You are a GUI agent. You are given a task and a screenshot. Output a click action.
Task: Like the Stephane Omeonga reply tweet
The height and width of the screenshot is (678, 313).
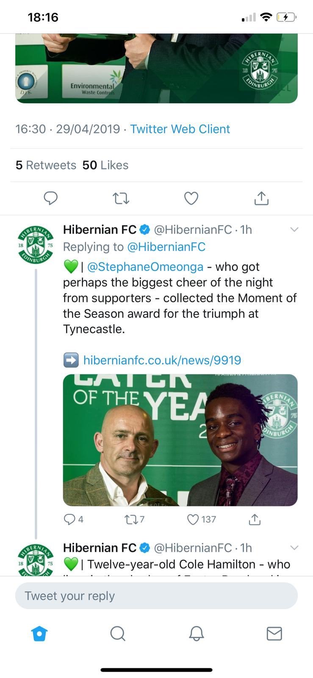(x=193, y=519)
